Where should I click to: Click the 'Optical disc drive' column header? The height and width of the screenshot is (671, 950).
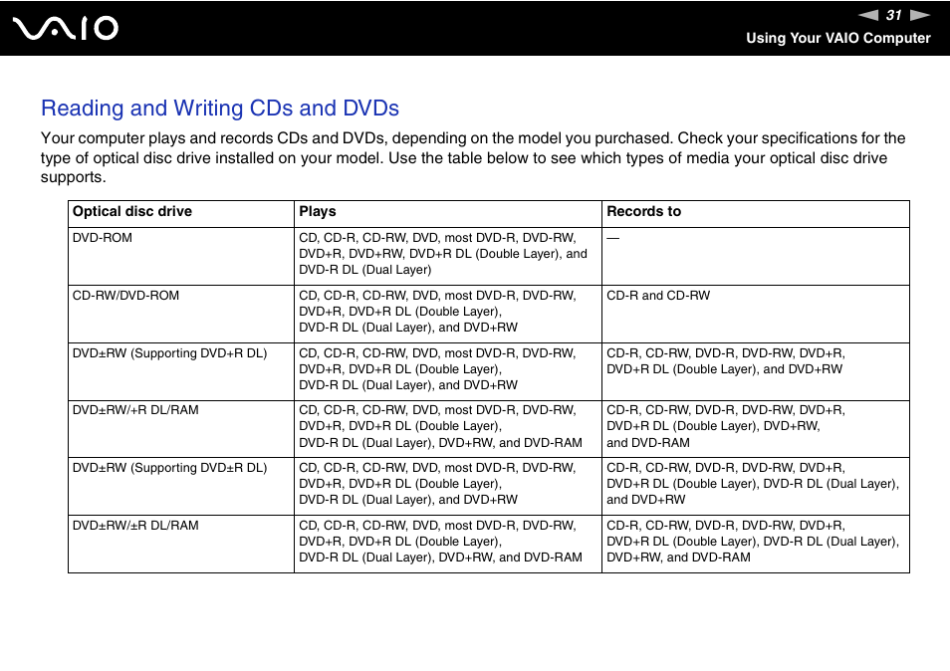tap(181, 214)
